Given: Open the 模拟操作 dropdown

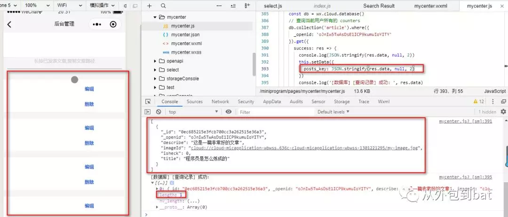Looking at the screenshot, I should click(x=102, y=6).
